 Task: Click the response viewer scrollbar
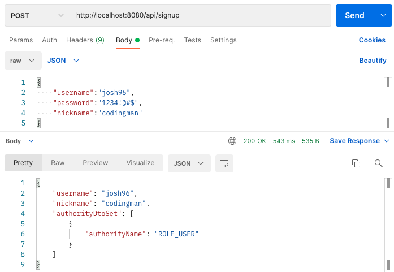pyautogui.click(x=388, y=225)
